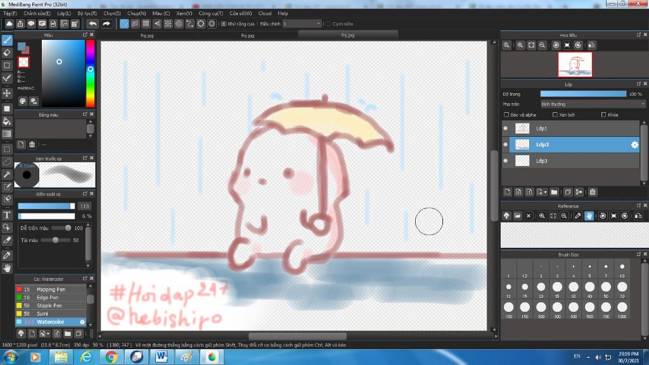Open the Bộ lọc(R) menu

[x=87, y=13]
